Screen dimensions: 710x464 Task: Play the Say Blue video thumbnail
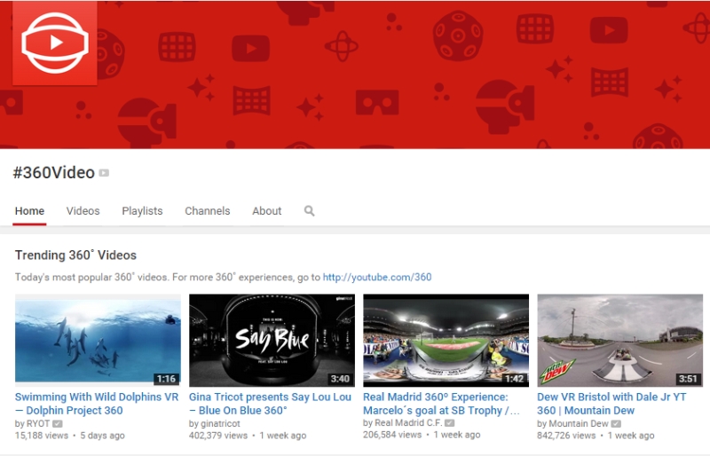[272, 341]
